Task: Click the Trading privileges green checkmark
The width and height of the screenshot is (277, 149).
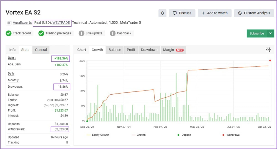Action: pos(41,33)
